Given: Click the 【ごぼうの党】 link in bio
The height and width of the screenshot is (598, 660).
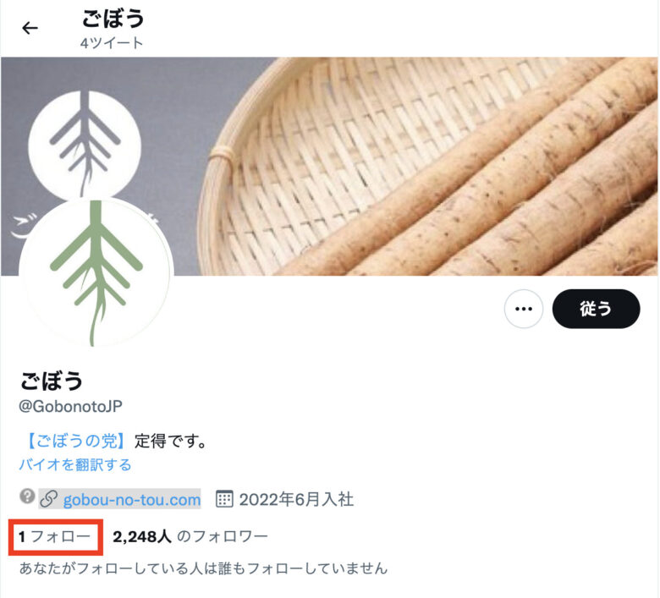Looking at the screenshot, I should tap(76, 441).
